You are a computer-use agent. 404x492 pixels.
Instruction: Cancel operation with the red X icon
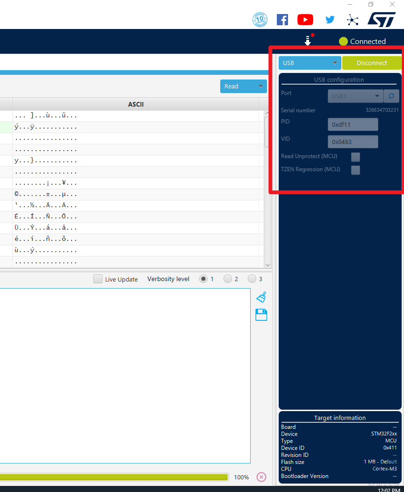tap(261, 477)
